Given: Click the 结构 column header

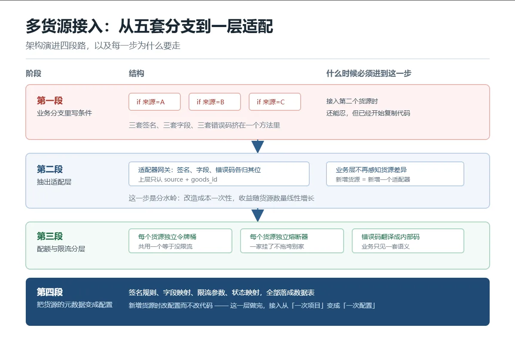Looking at the screenshot, I should click(136, 73).
